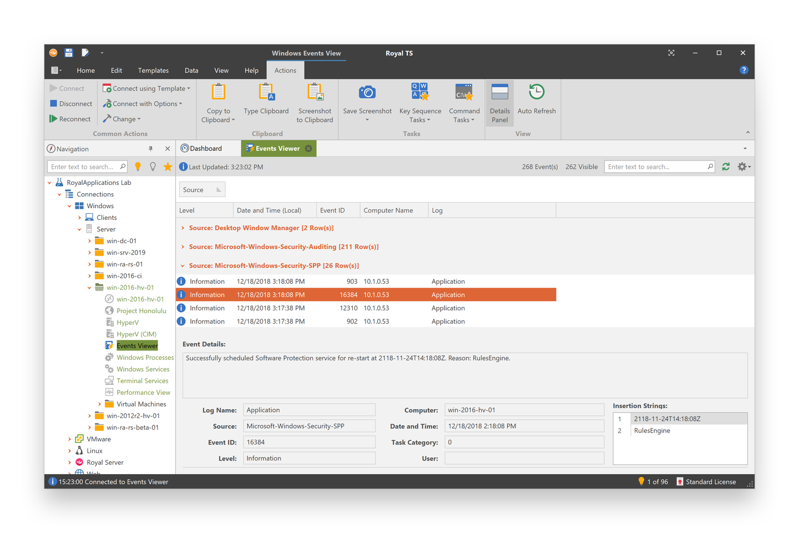Image resolution: width=799 pixels, height=533 pixels.
Task: Click the favorites star icon in Navigation
Action: click(x=168, y=166)
